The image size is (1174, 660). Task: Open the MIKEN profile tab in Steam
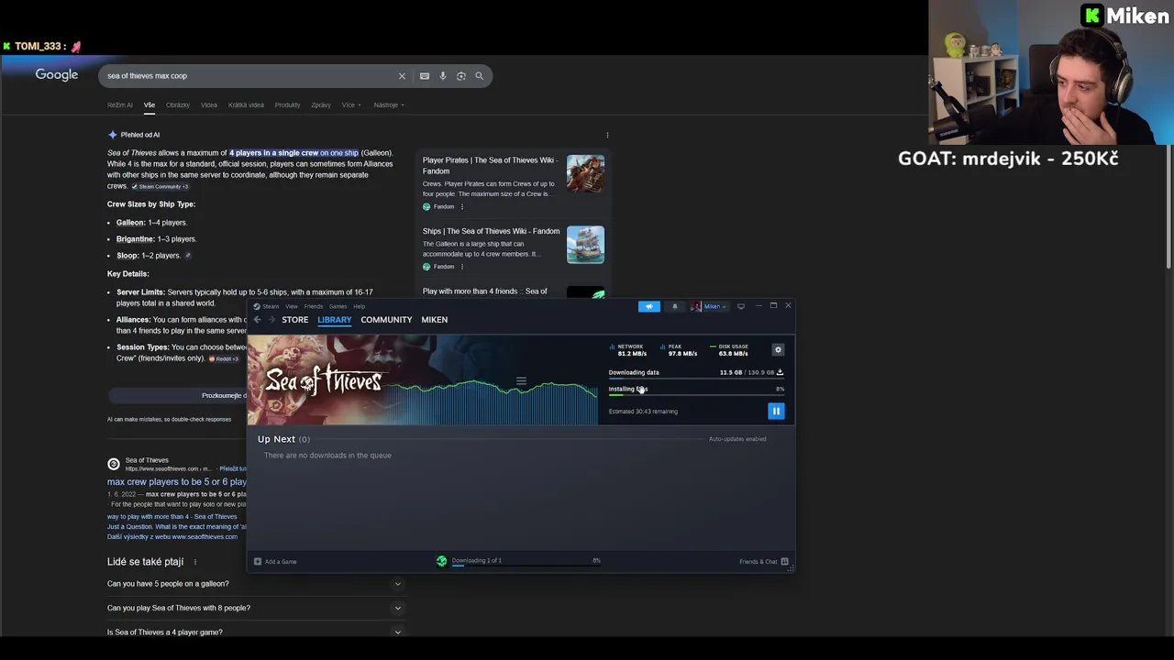[435, 320]
